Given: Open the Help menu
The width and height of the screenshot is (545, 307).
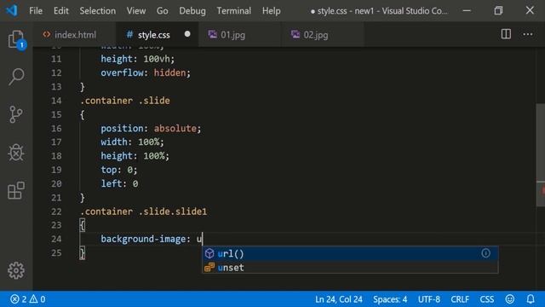Looking at the screenshot, I should (271, 11).
